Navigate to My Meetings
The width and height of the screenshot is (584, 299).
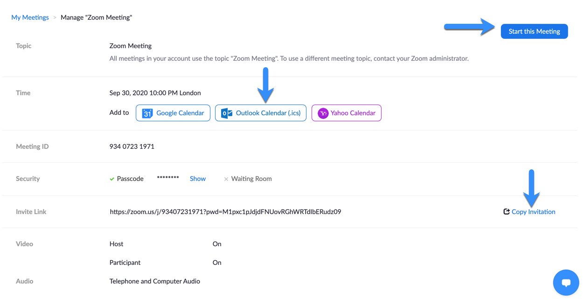click(30, 17)
